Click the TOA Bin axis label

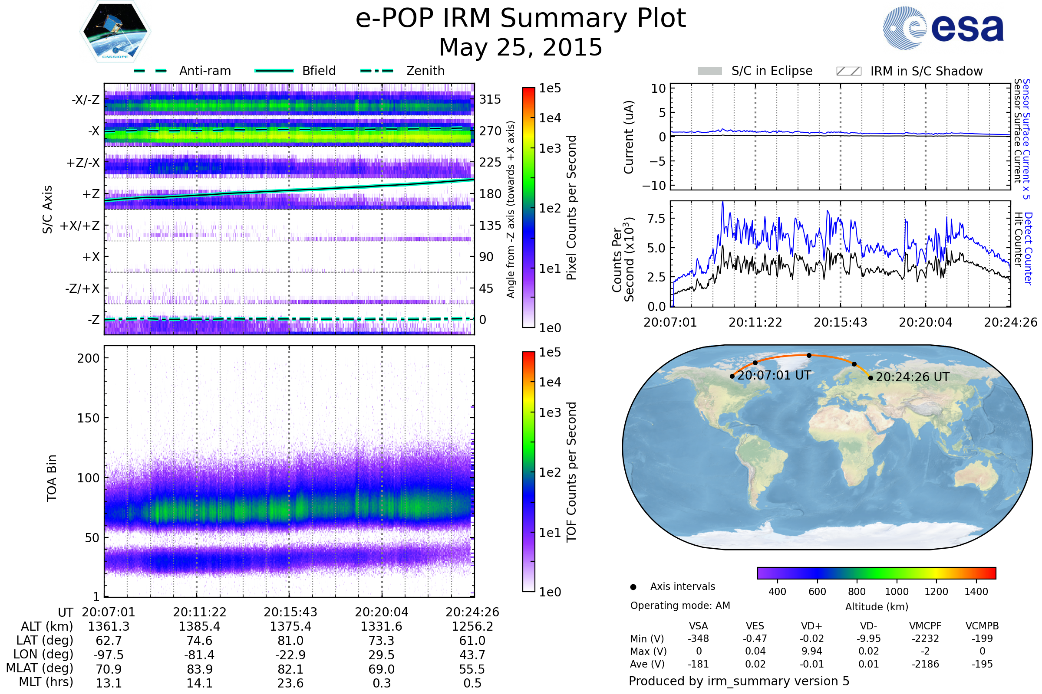pyautogui.click(x=51, y=478)
